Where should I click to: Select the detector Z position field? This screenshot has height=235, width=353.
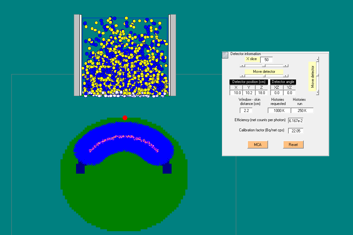pos(261,93)
